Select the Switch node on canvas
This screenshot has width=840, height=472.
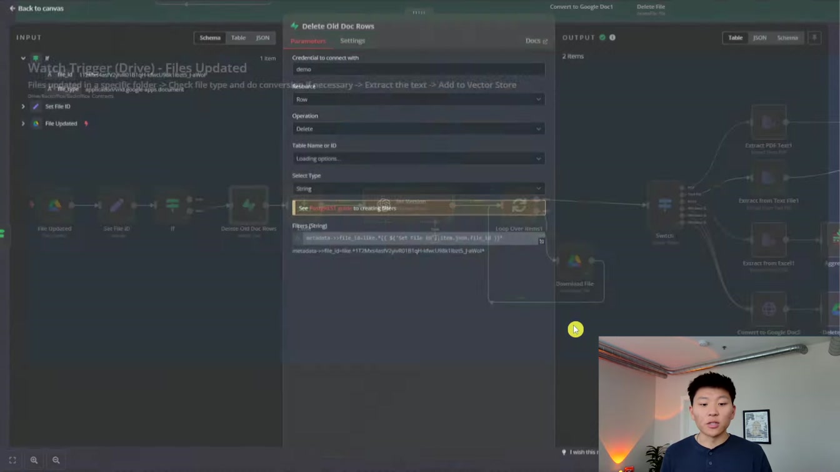point(665,205)
